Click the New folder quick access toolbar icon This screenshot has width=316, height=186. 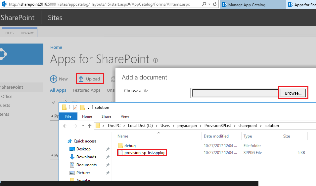coord(82,108)
